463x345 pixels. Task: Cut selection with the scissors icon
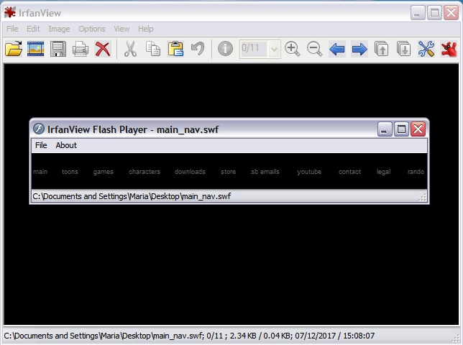[x=130, y=49]
